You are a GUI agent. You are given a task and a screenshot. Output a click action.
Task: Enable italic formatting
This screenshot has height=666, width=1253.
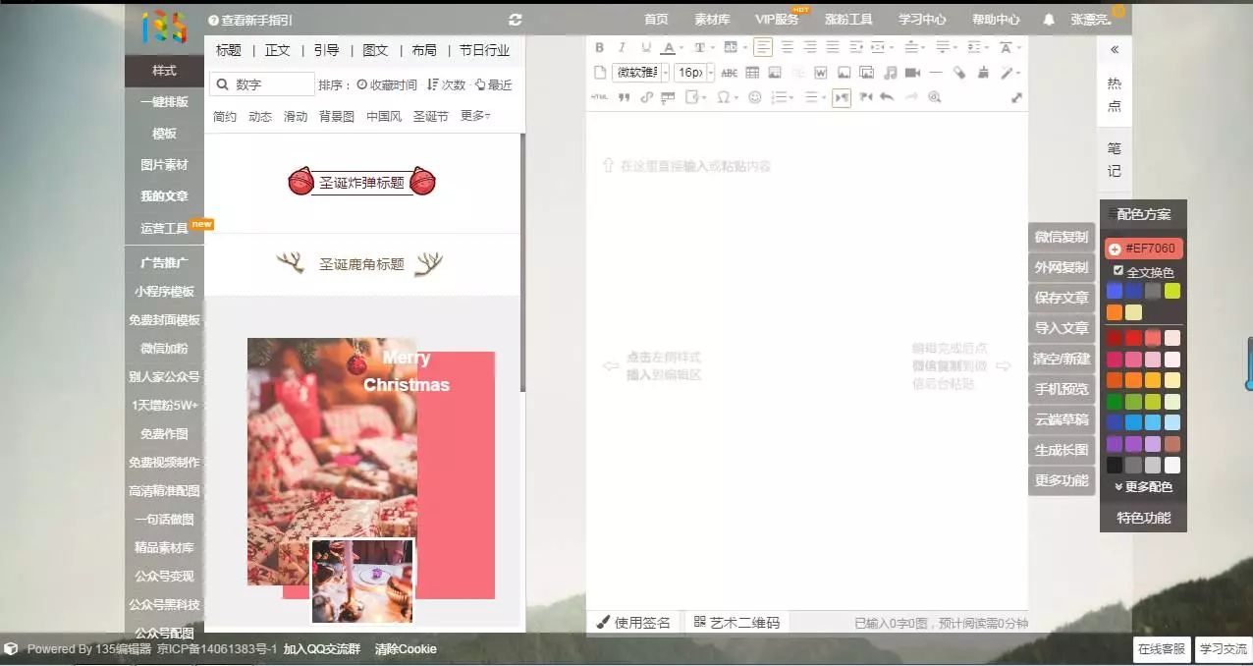tap(624, 47)
